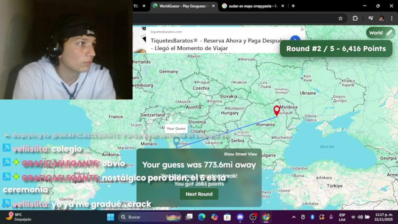Open the Chrome extensions puzzle icon
Screen dimensions: 398x224
[x=355, y=18]
